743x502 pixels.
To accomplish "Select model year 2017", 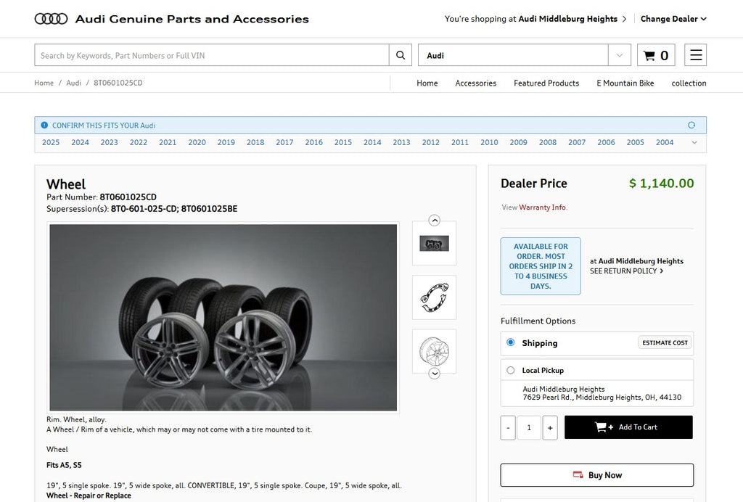I will [284, 143].
